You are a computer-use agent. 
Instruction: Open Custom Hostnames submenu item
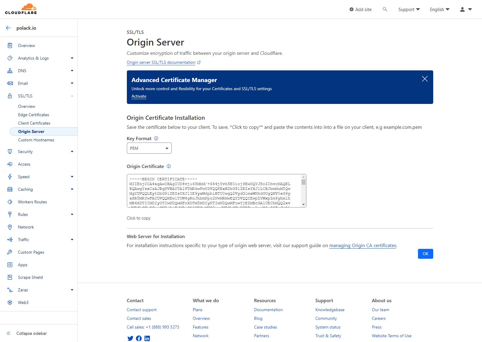click(36, 140)
